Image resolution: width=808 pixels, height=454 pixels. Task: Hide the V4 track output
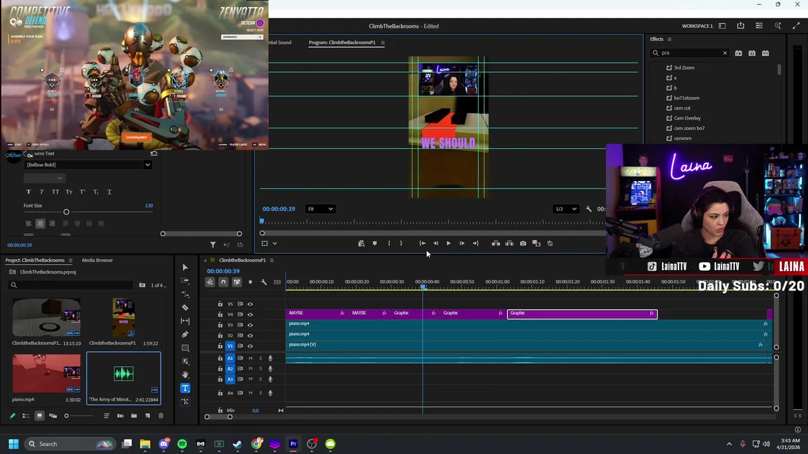click(x=250, y=314)
